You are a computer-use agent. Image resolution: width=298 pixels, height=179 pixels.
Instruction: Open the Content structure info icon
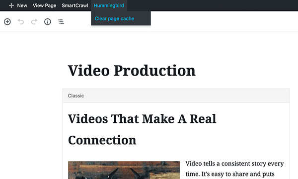[x=48, y=22]
